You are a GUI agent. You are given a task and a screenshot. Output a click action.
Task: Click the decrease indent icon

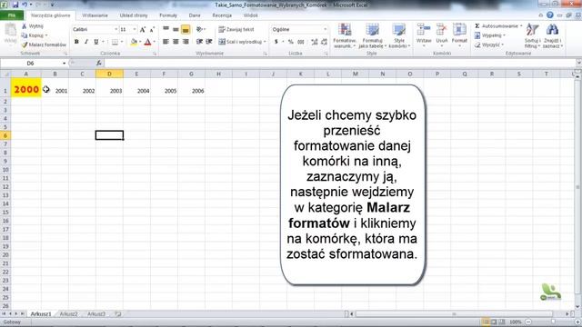(200, 42)
